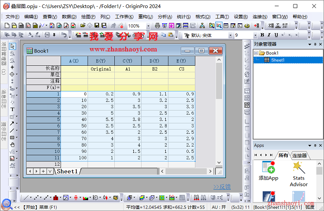This screenshot has height=211, width=324.
Task: Select the Arrow drawing tool
Action: (x=12, y=123)
